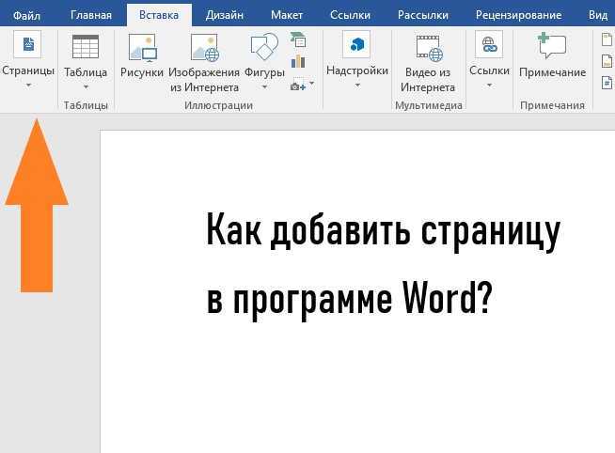Click the Фигуры shapes icon
This screenshot has height=453, width=615.
[x=264, y=48]
